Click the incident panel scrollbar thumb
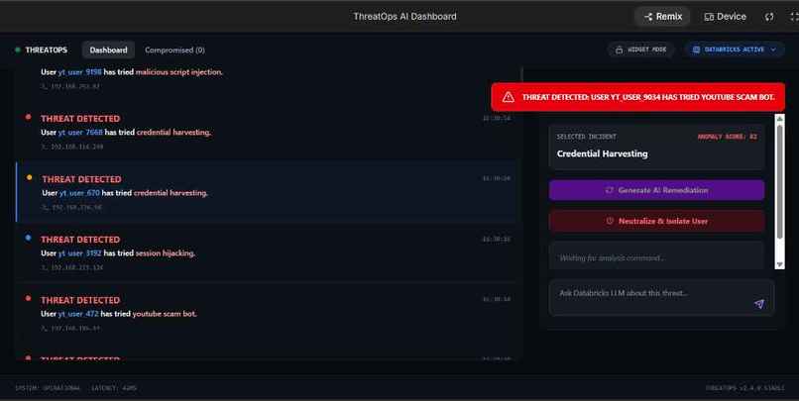The image size is (799, 401). click(x=779, y=181)
